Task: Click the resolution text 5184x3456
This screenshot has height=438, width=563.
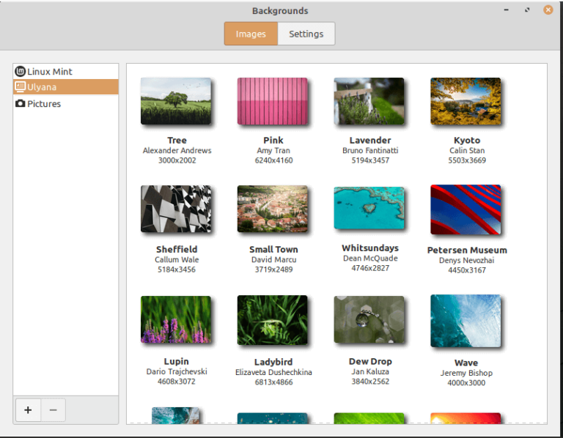Action: (x=176, y=270)
